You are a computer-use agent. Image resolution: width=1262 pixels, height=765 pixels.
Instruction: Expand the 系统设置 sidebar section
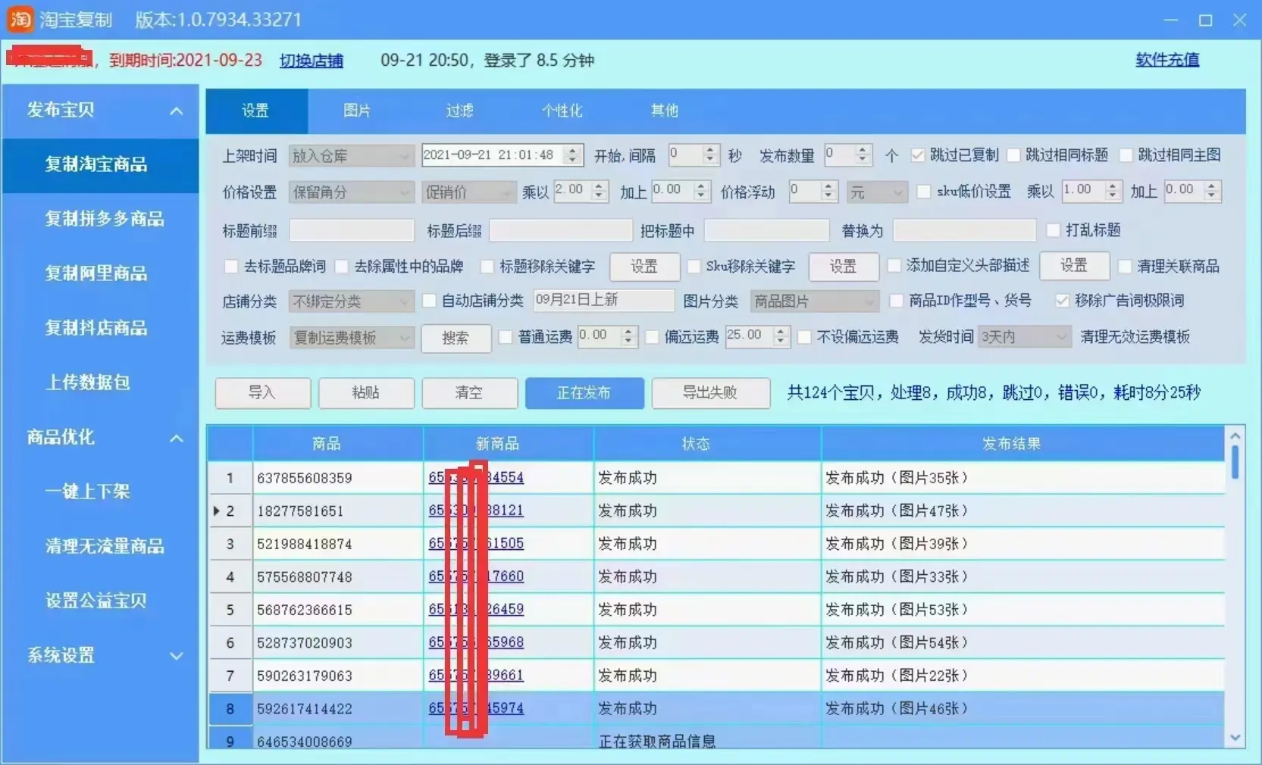pyautogui.click(x=176, y=656)
